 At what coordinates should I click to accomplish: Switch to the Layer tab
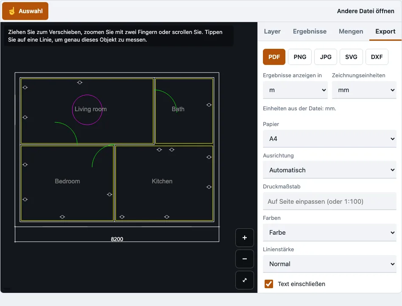(x=272, y=31)
